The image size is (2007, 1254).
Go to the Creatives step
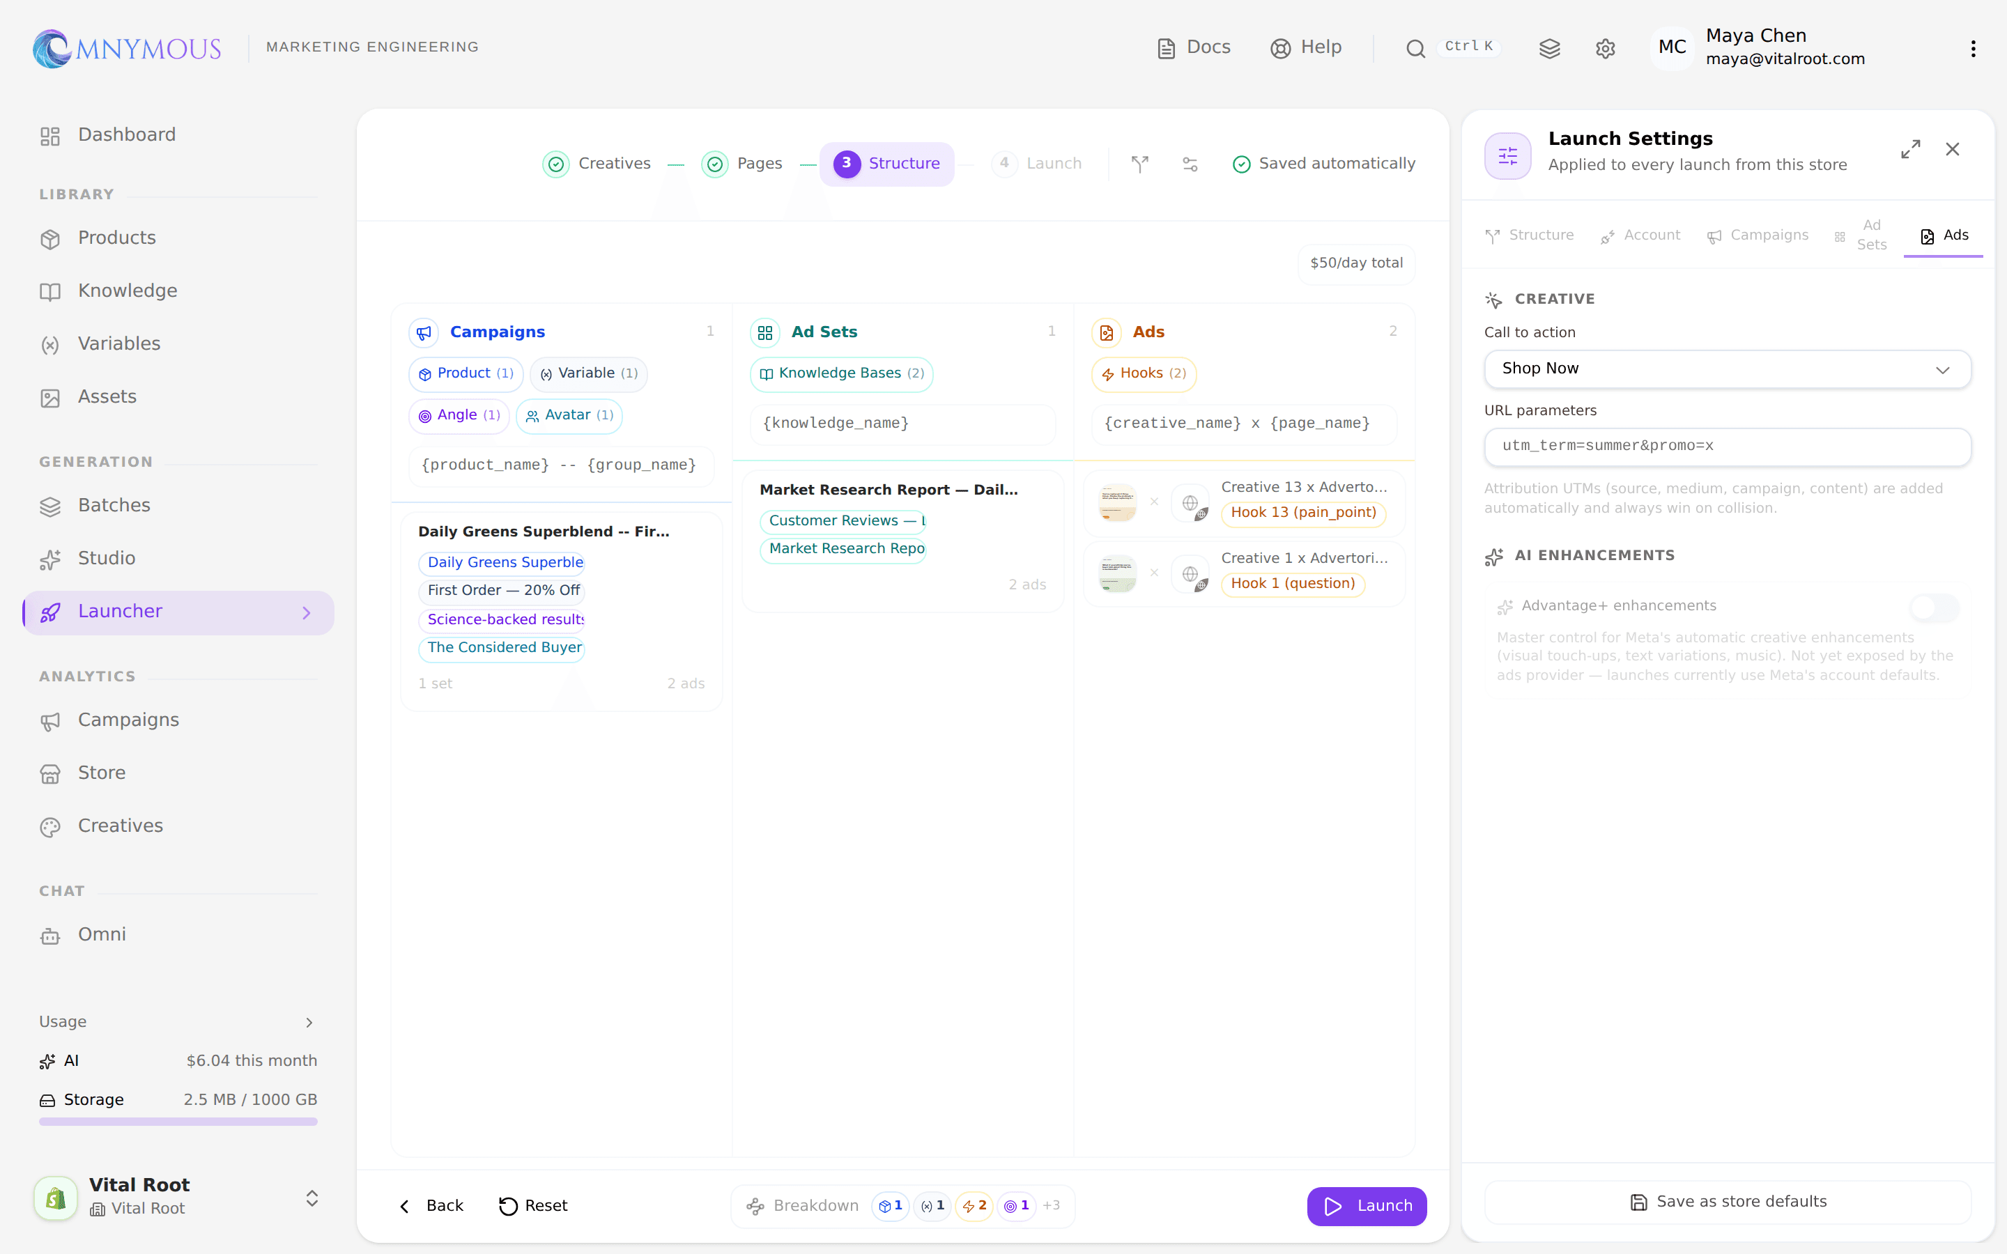[597, 164]
